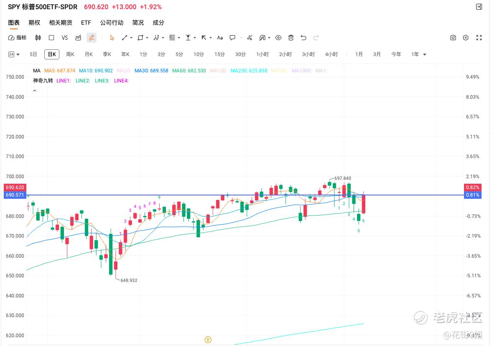
Task: Collapse the indicator legend caret
Action: pos(35,91)
